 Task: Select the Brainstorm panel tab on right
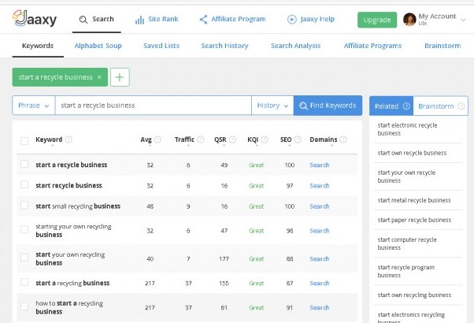point(440,106)
